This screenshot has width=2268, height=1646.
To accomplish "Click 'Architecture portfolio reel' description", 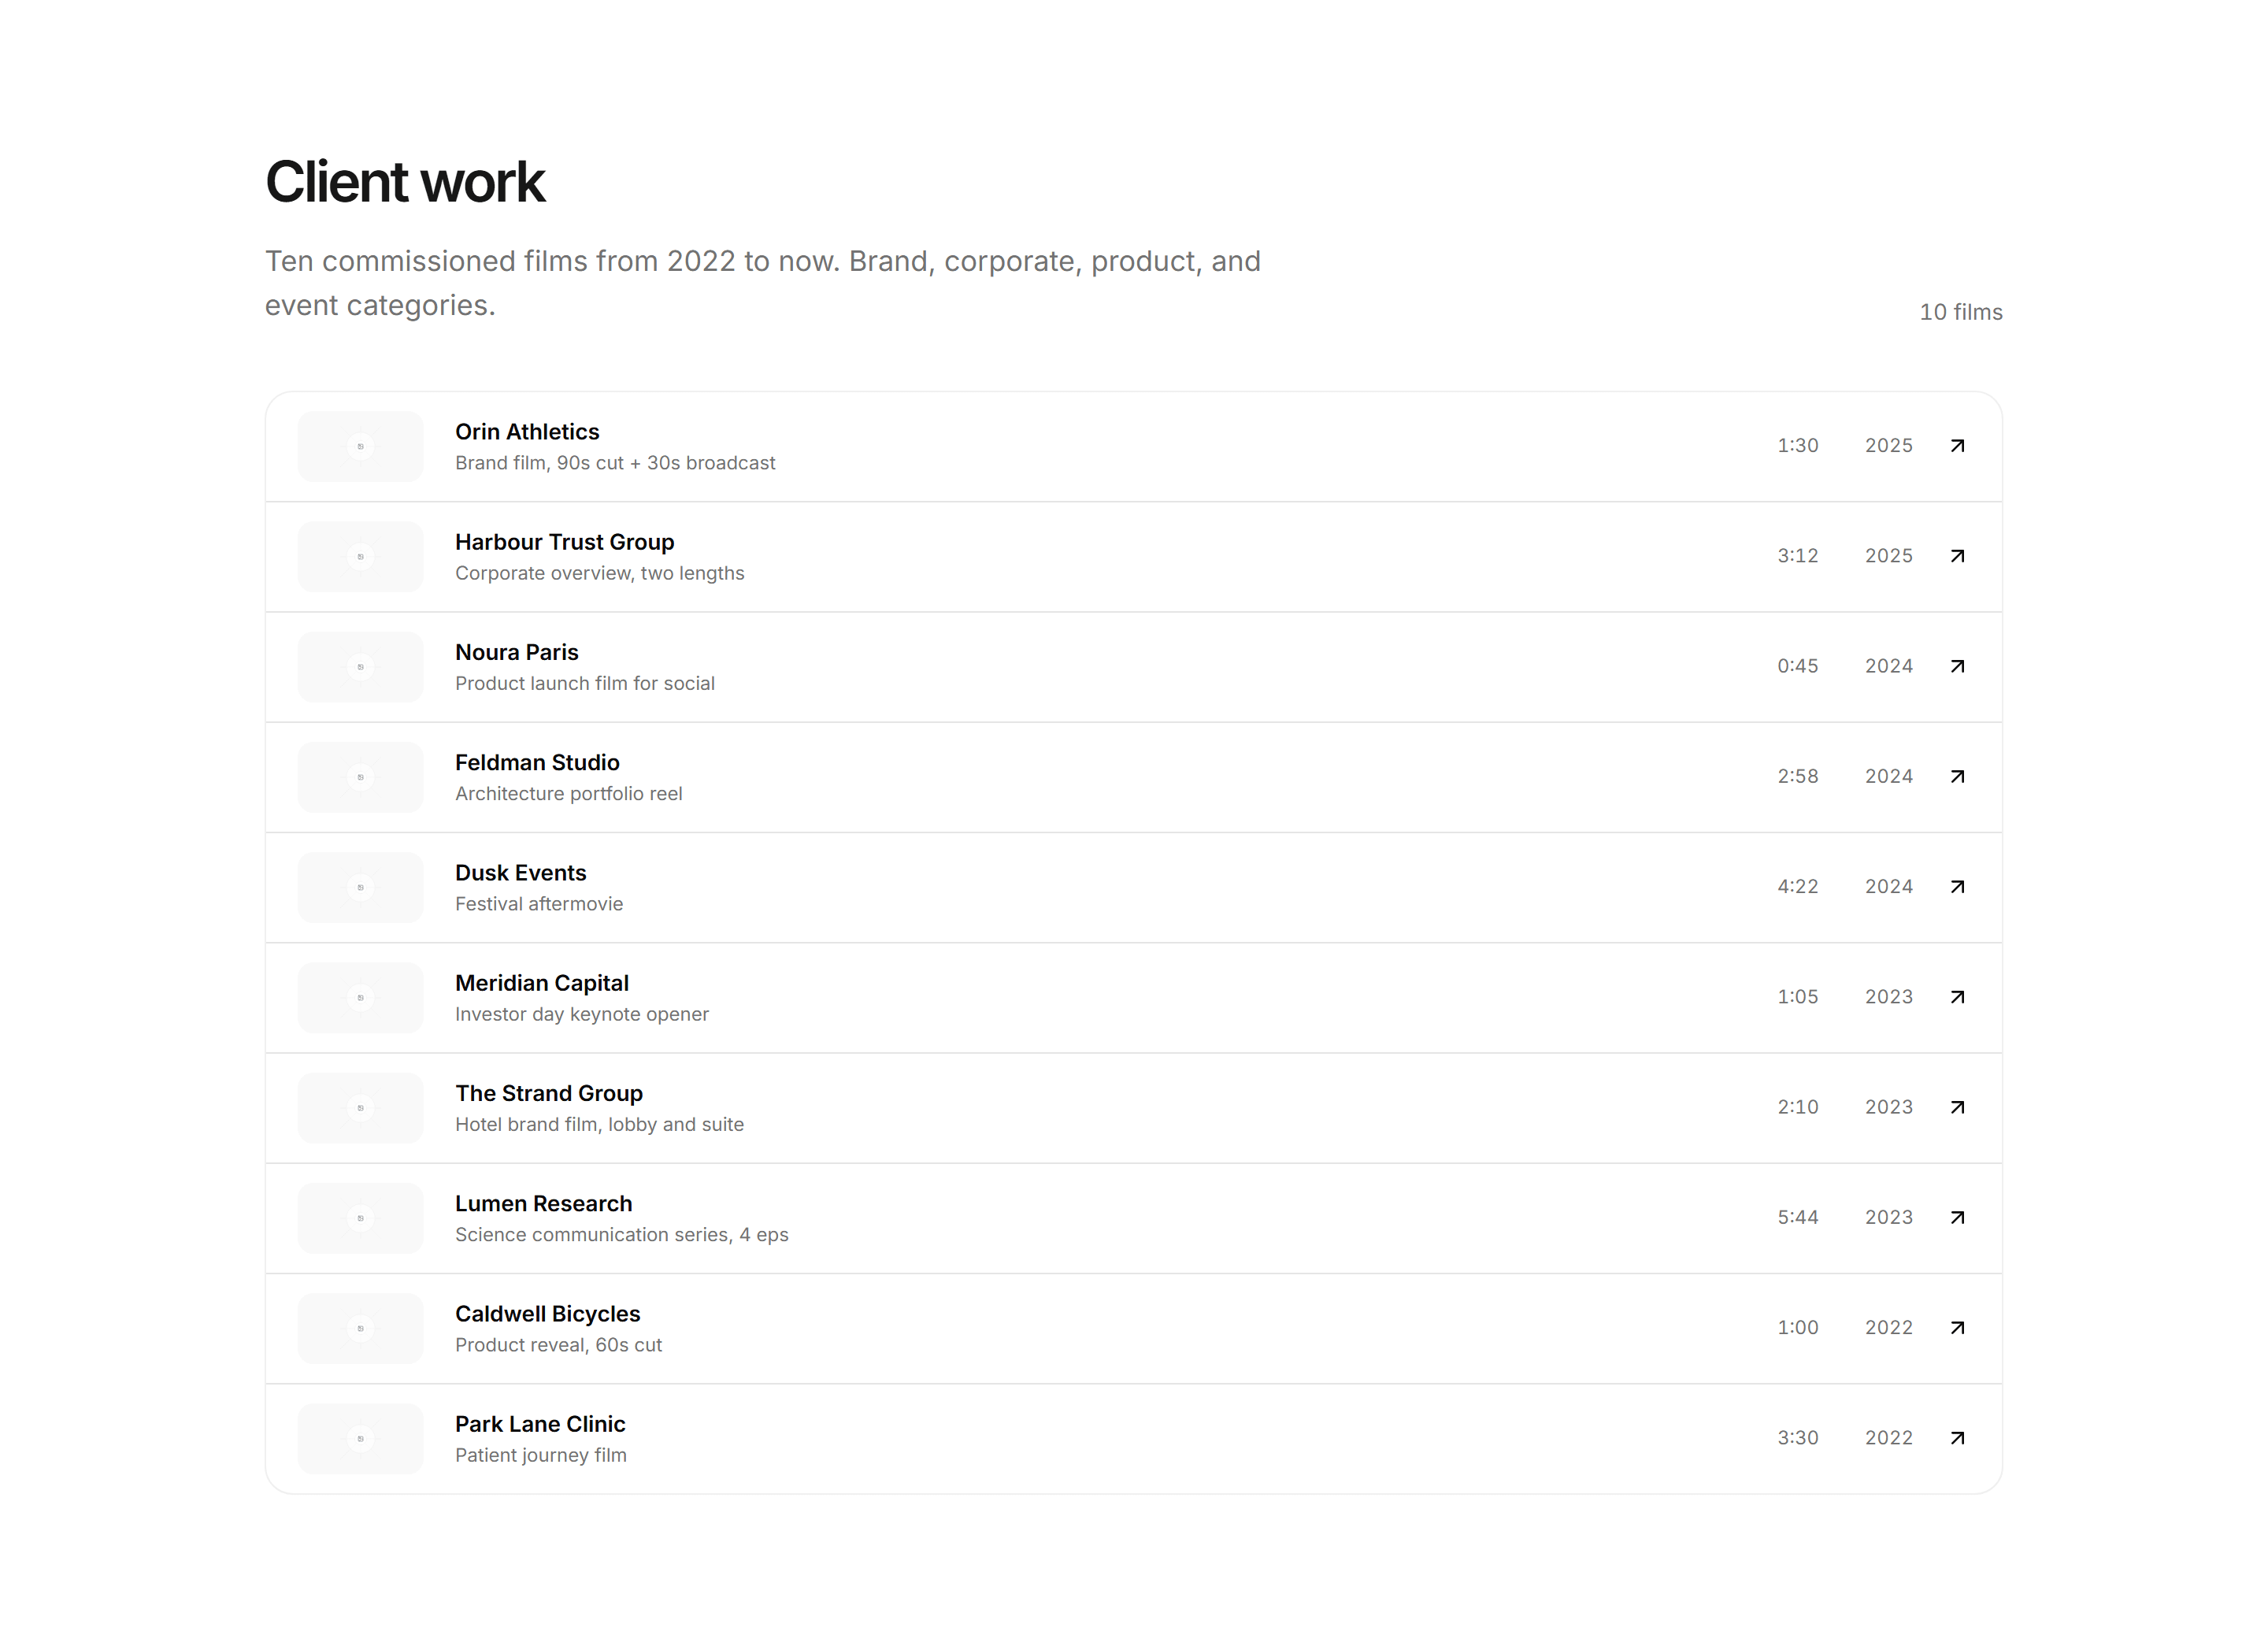I will [x=568, y=794].
